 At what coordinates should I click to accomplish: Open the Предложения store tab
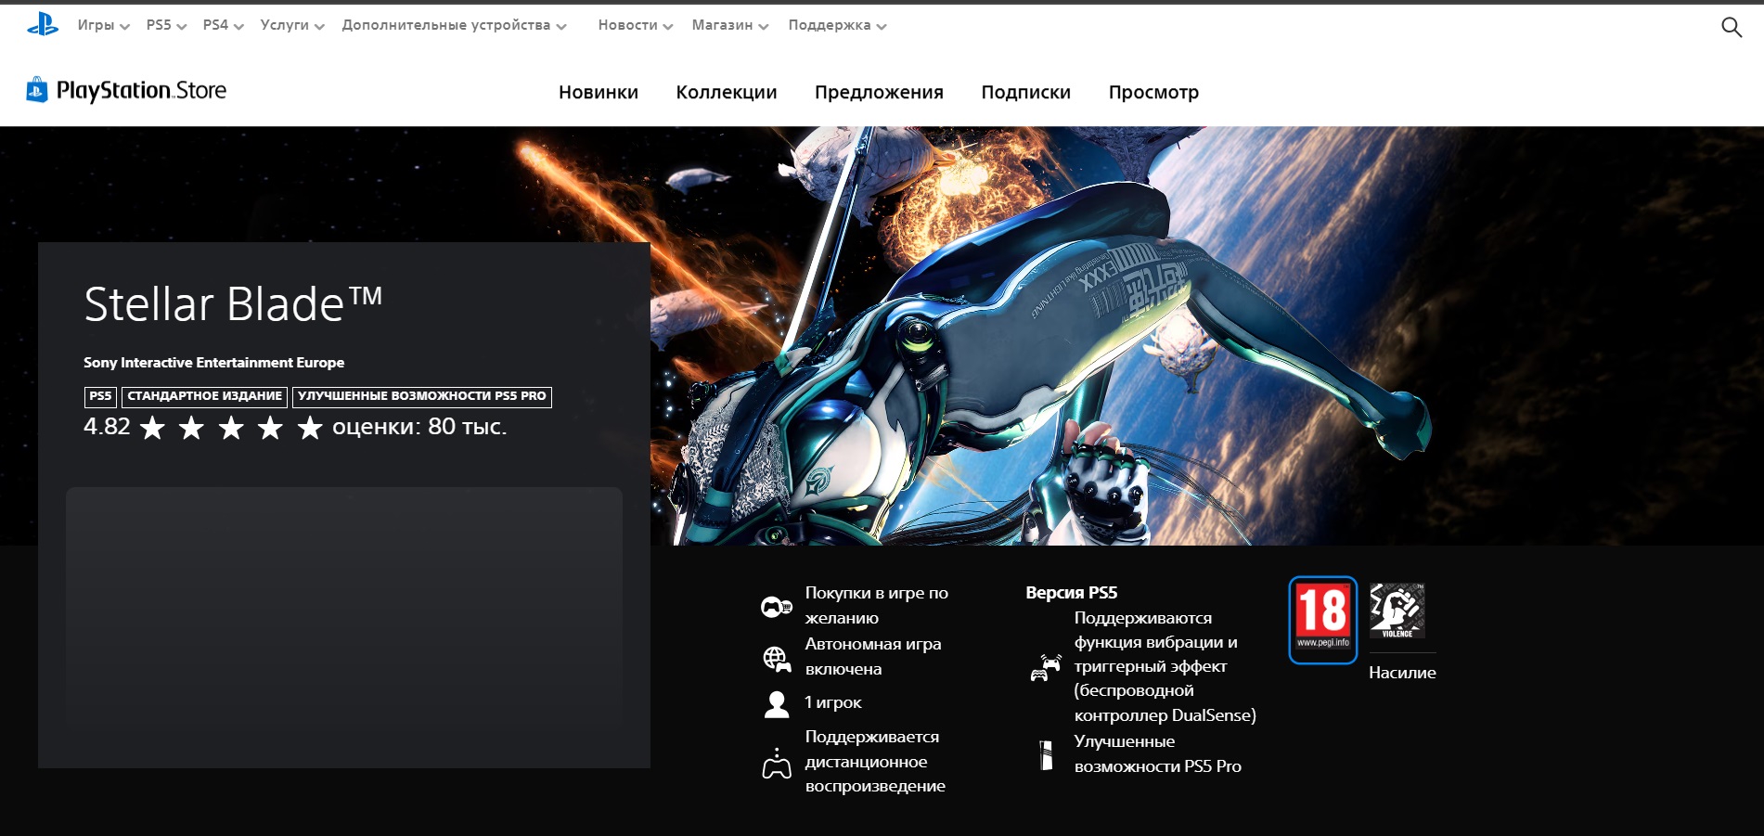(879, 92)
